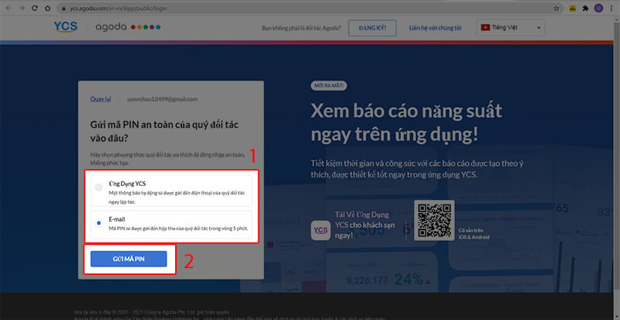Open the Chrome three-dot menu
The image size is (620, 320).
tap(611, 7)
